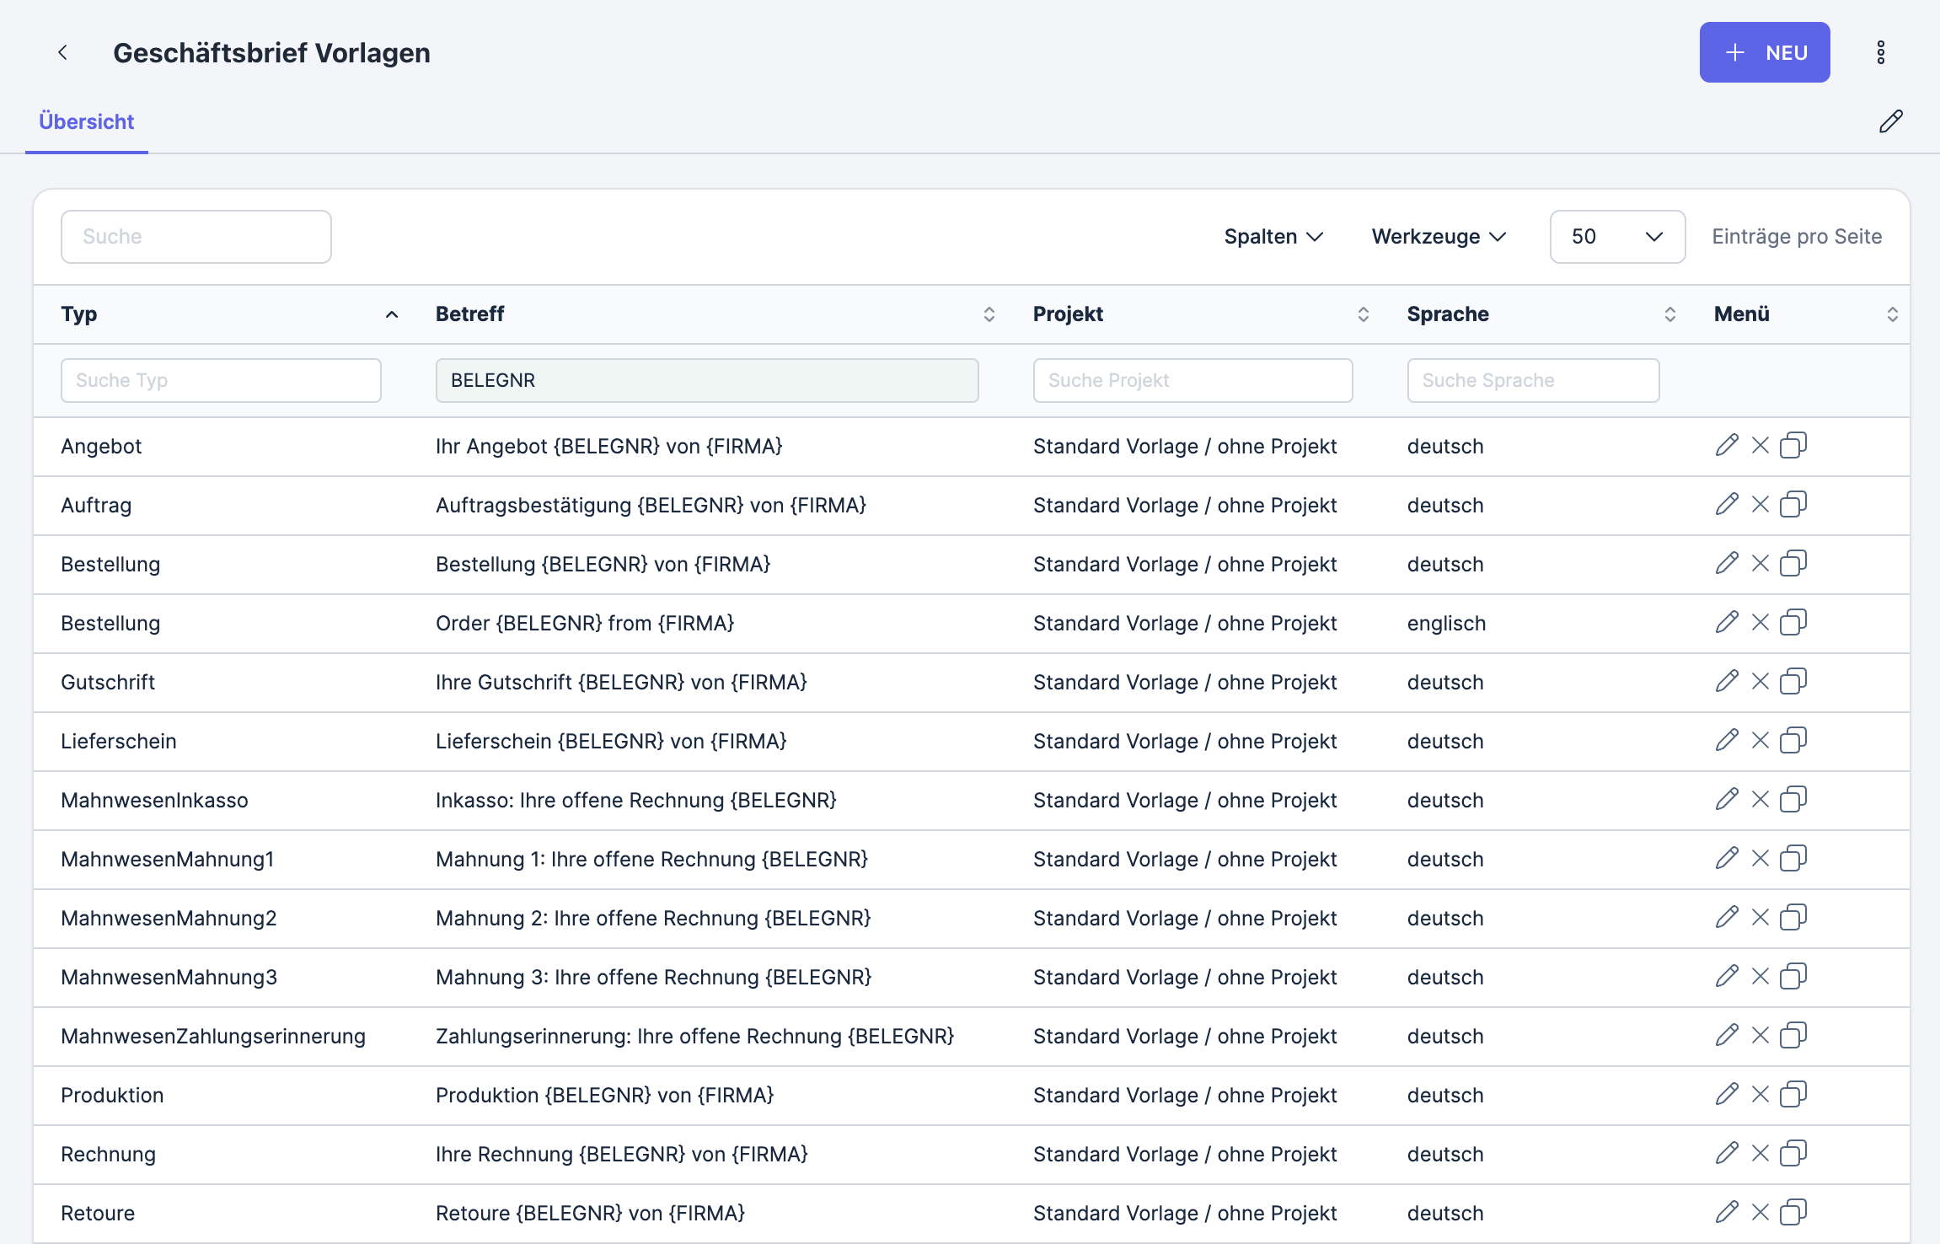1940x1244 pixels.
Task: Delete the englisch Bestellung row
Action: tap(1760, 622)
